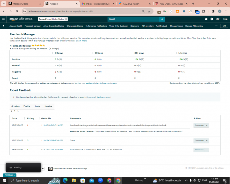Open Voice of the Customer link
The width and height of the screenshot is (230, 184).
(119, 26)
